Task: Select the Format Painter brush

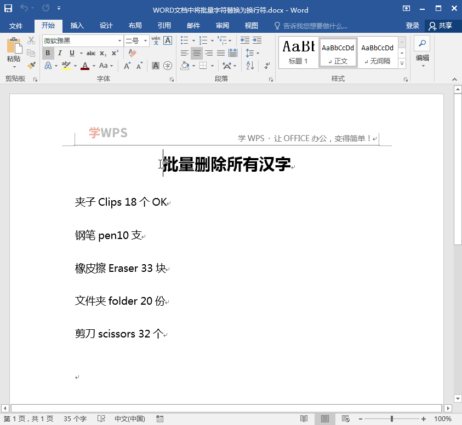Action: 31,65
